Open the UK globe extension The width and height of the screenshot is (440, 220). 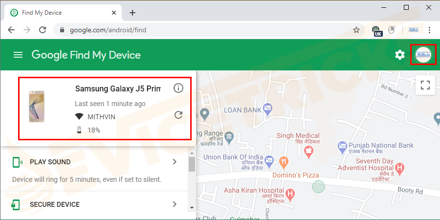point(377,31)
